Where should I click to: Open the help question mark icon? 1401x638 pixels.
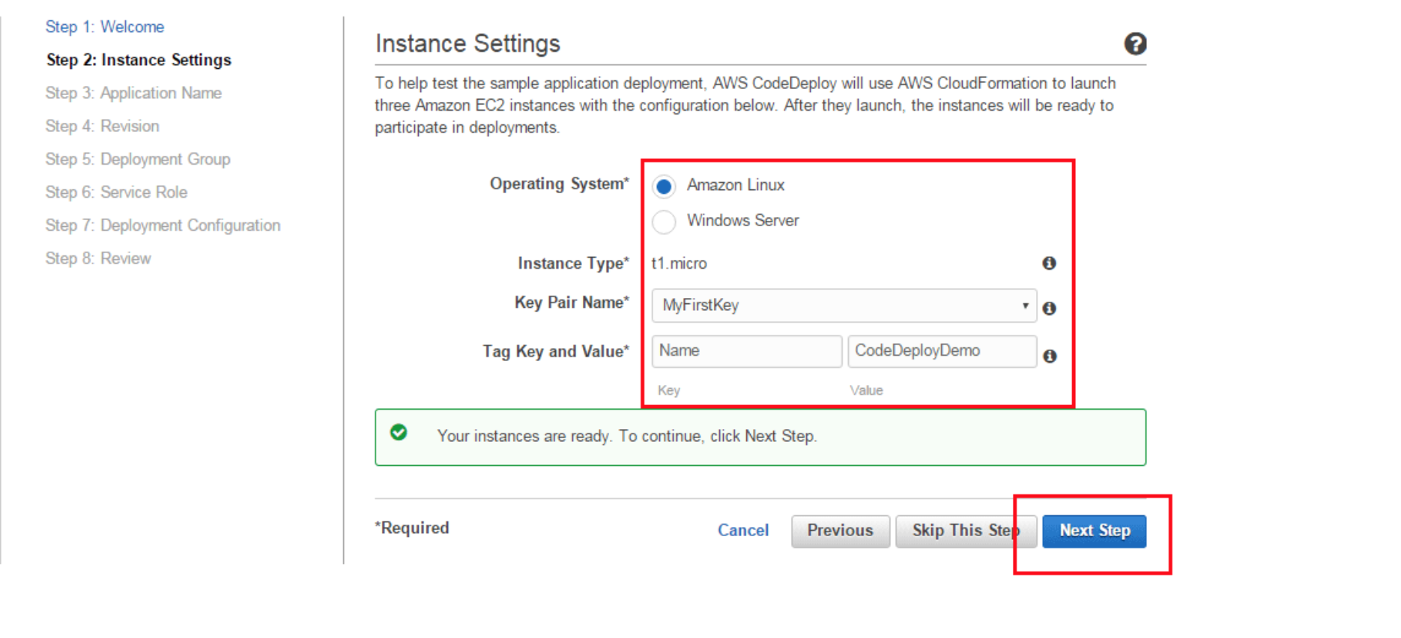(x=1135, y=44)
